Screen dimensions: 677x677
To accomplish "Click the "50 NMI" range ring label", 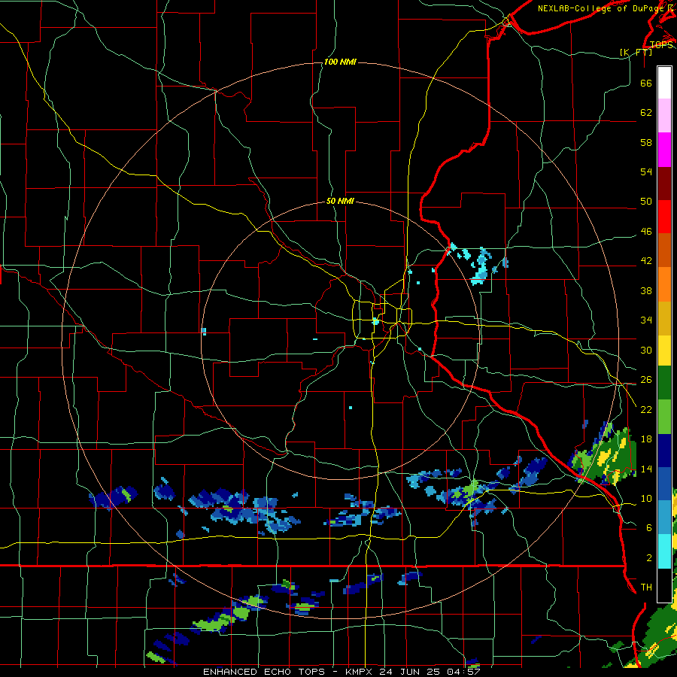I will (x=340, y=201).
